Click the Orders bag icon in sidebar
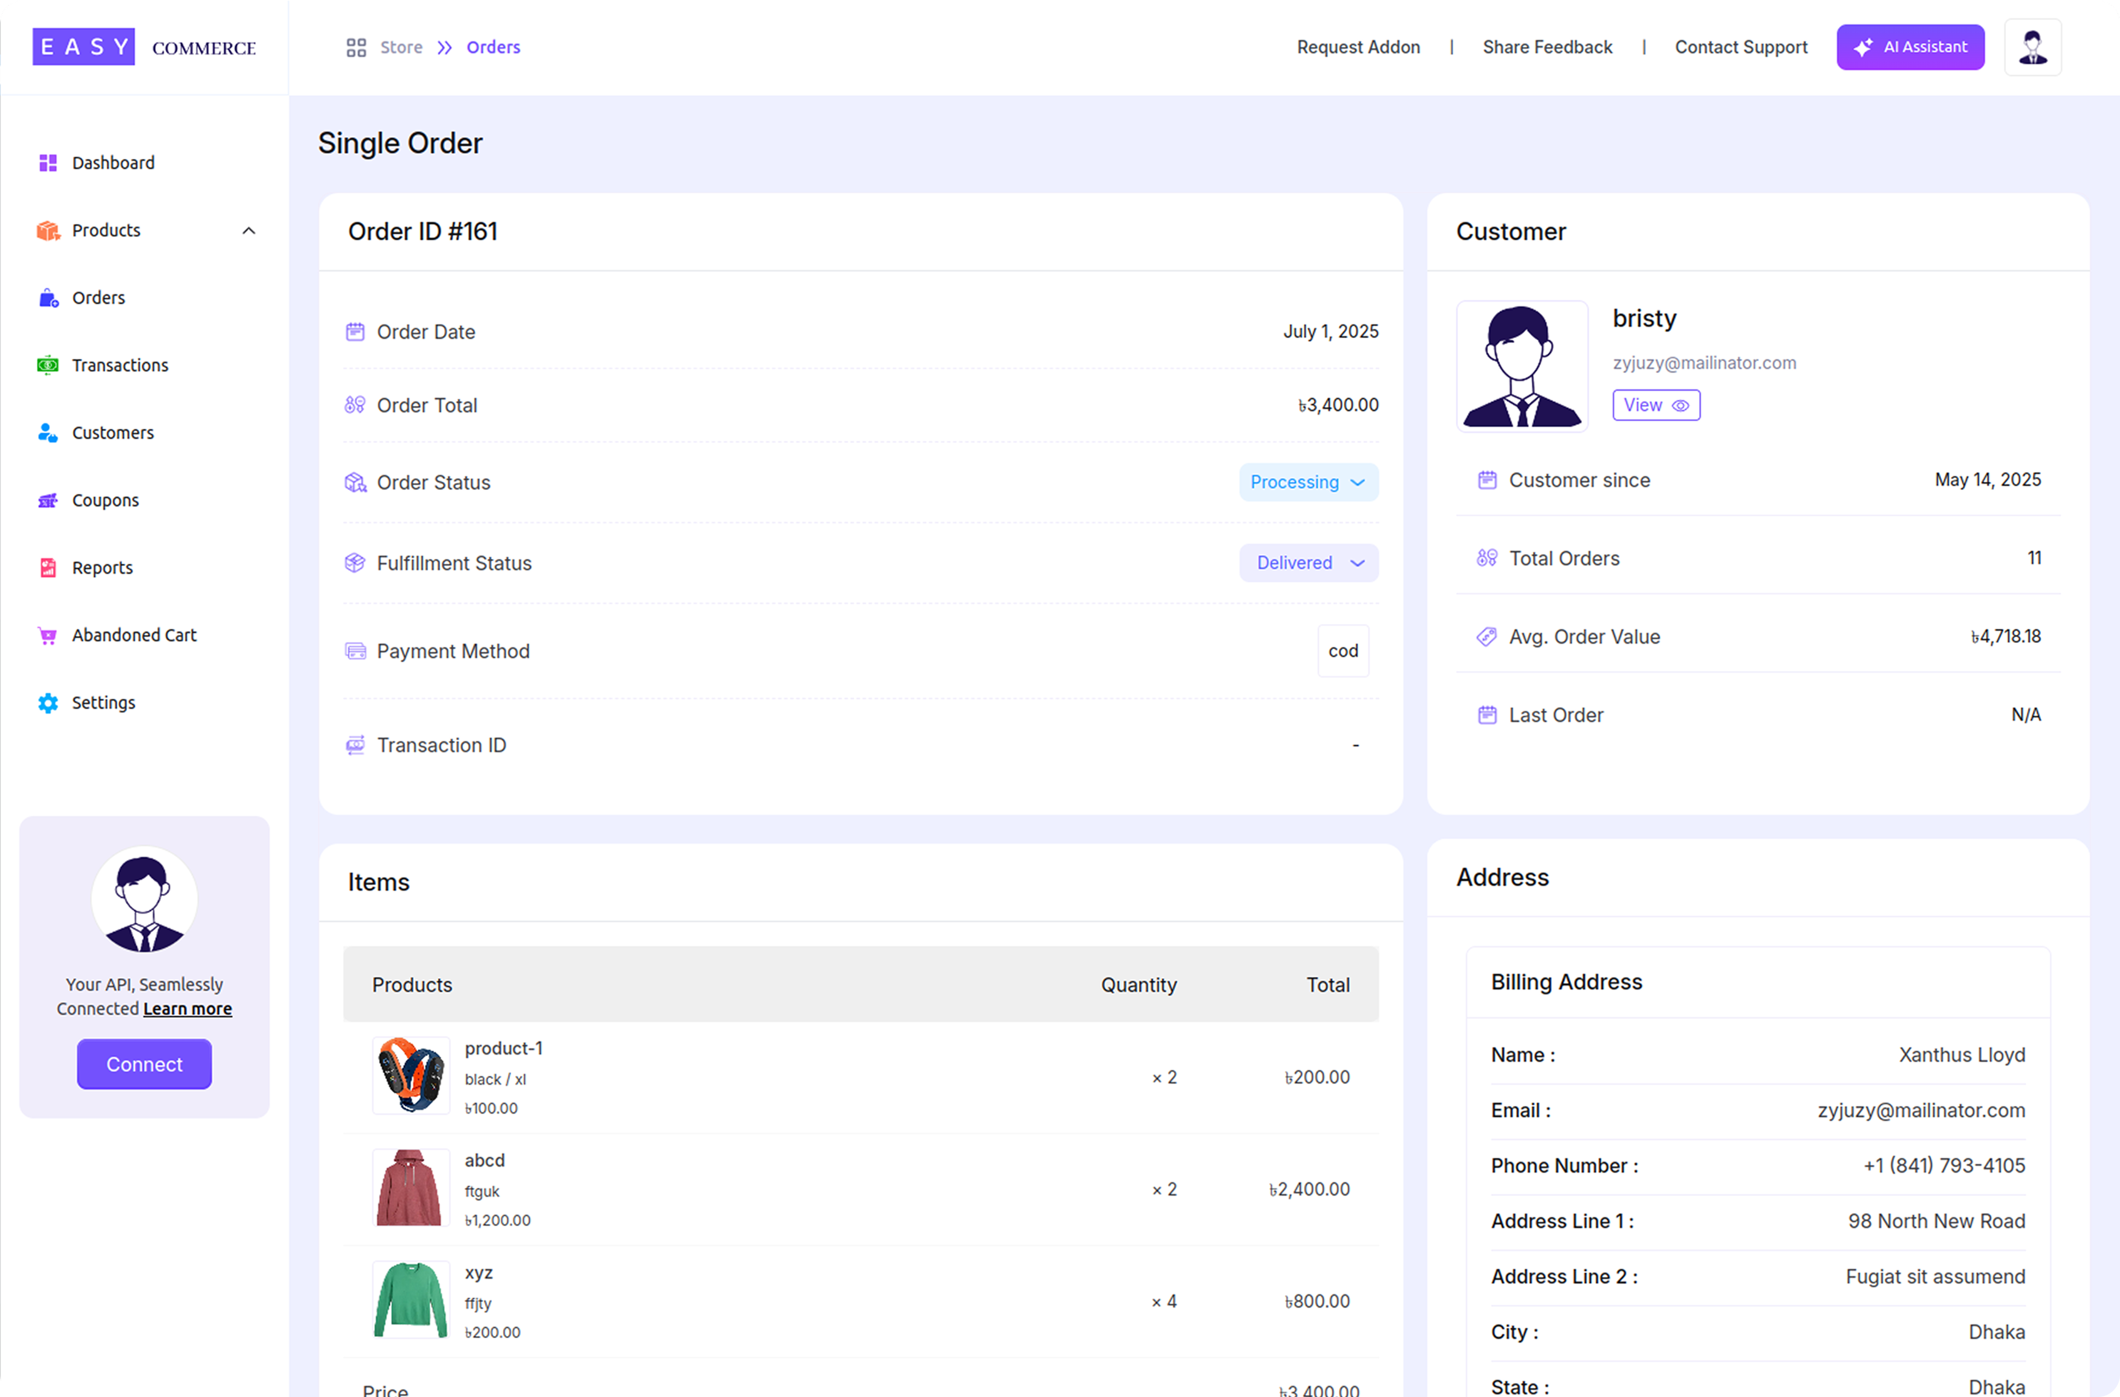 point(48,299)
